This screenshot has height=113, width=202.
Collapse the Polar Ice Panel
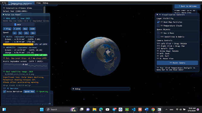click(4, 15)
